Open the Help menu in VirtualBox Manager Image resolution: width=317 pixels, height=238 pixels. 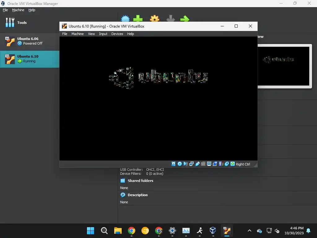[32, 10]
